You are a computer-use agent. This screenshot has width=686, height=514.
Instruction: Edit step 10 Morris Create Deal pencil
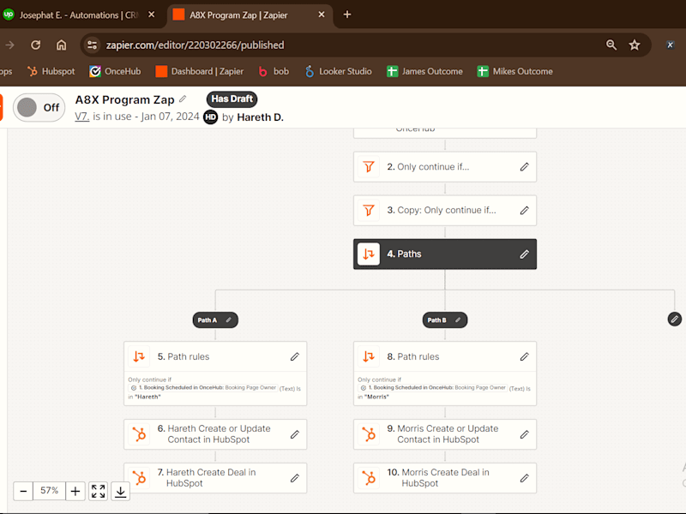(524, 478)
